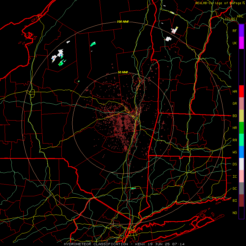Click the '50 NMI' range ring label
246x246 pixels.
tap(123, 72)
